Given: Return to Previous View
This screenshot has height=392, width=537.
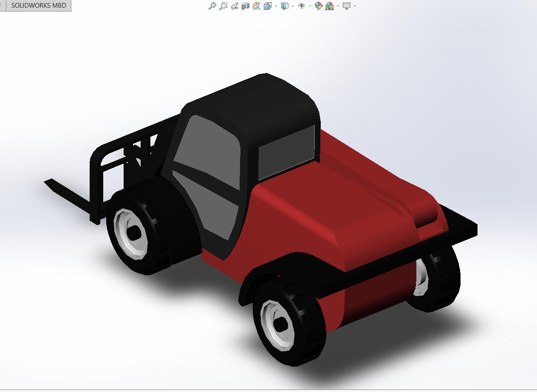Looking at the screenshot, I should click(x=235, y=6).
